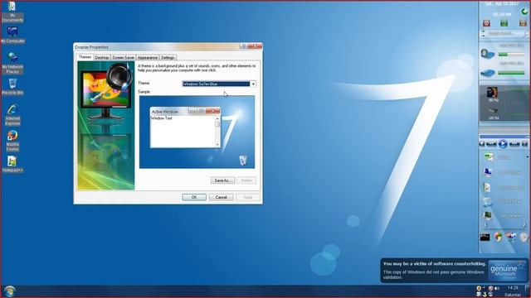Viewport: 531px width, 298px height.
Task: Click the second blue drive icon in the sidebar
Action: [488, 73]
